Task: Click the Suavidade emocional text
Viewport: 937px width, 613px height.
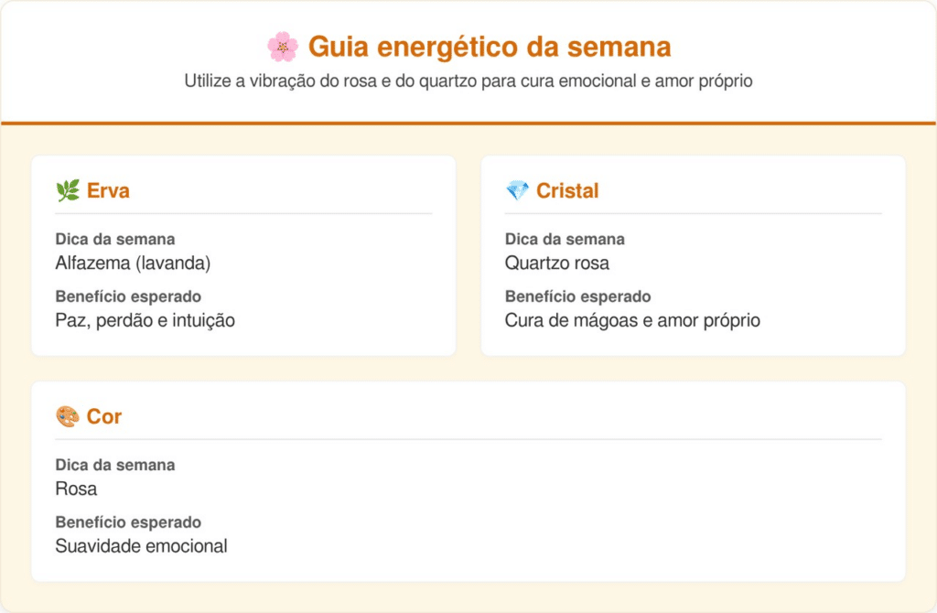Action: (141, 546)
